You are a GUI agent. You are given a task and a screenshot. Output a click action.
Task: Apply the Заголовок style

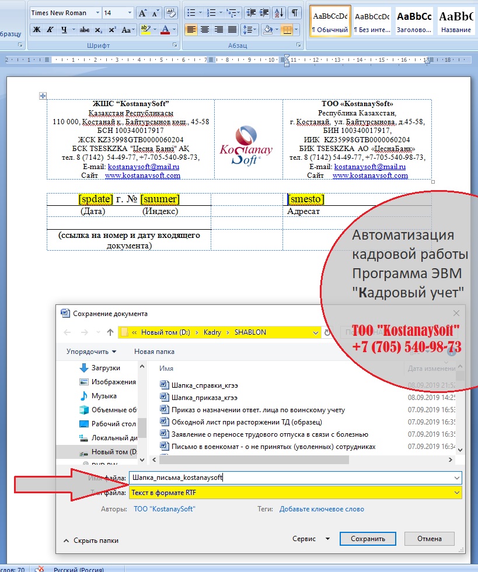point(414,22)
